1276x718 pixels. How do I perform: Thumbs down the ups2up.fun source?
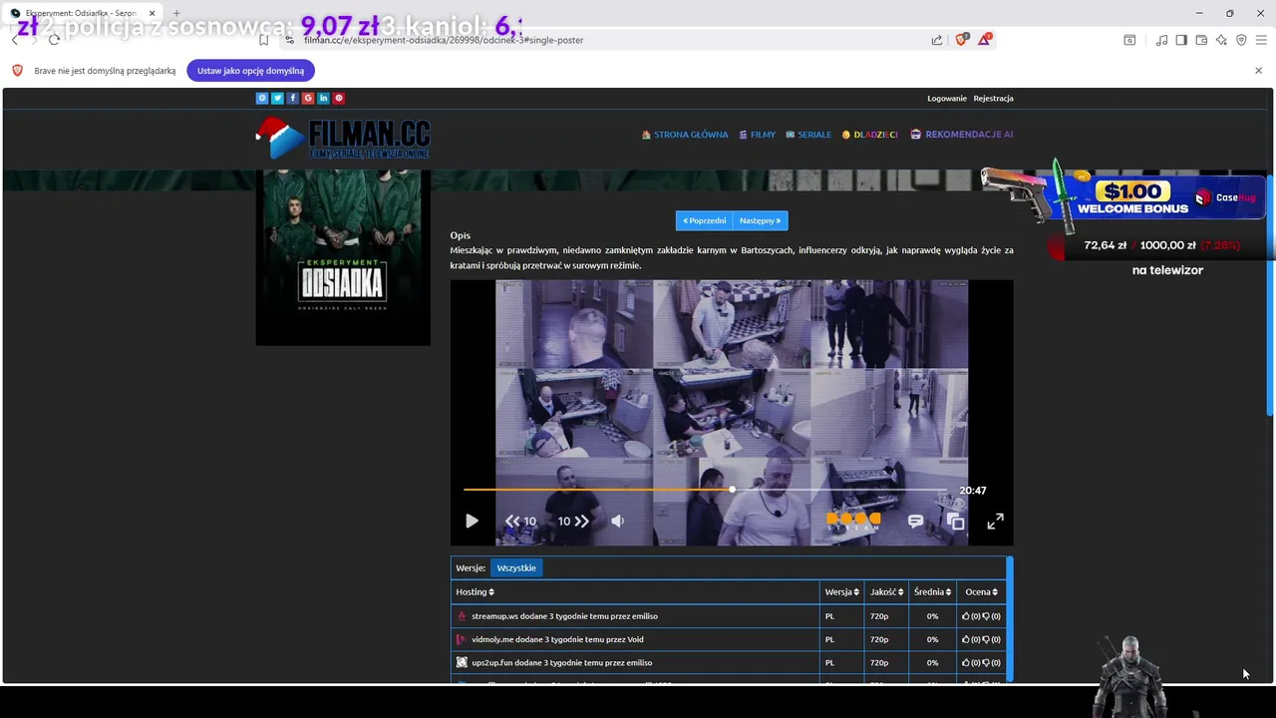986,662
